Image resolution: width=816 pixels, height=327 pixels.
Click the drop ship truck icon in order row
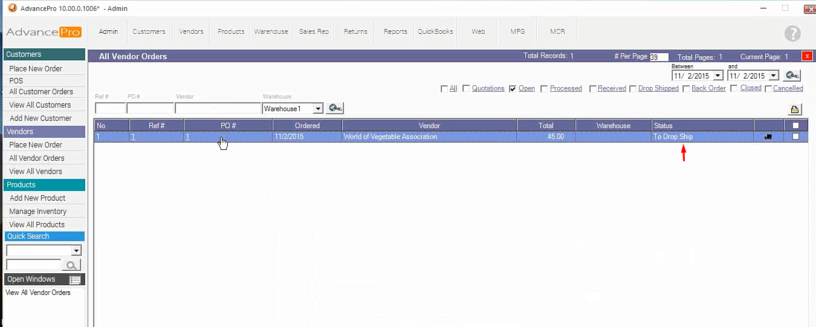(768, 137)
